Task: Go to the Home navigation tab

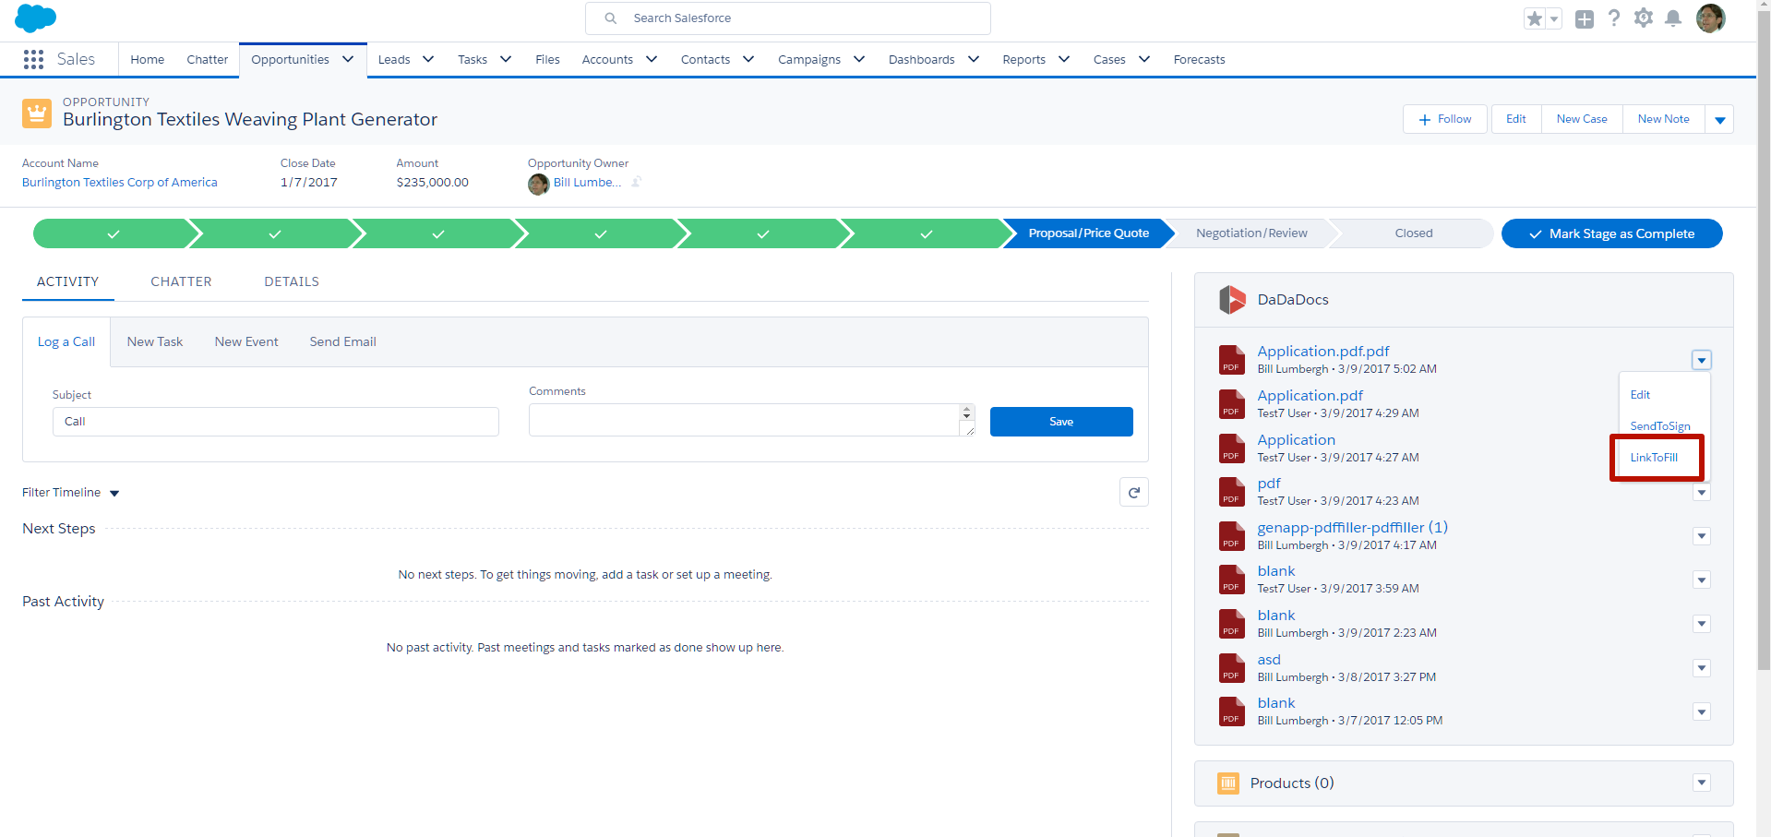Action: tap(148, 59)
